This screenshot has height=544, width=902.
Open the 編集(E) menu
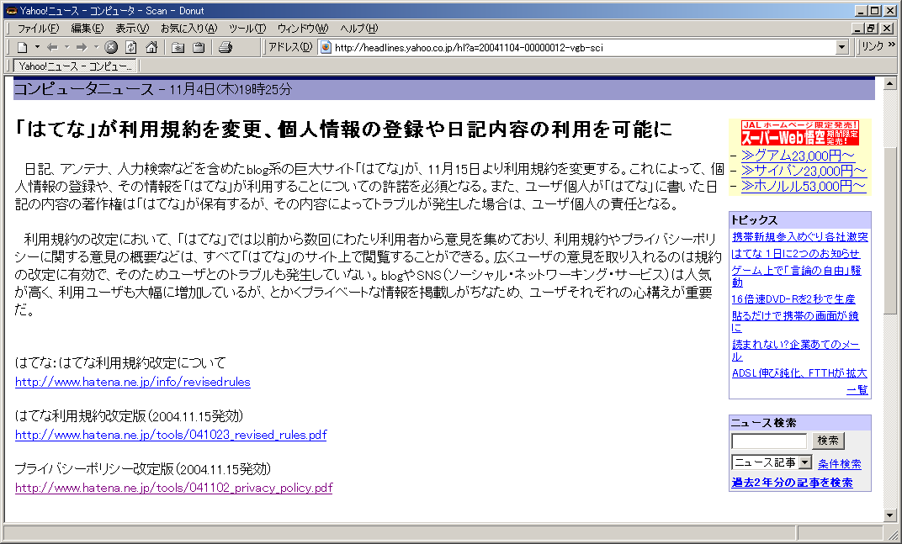[88, 29]
